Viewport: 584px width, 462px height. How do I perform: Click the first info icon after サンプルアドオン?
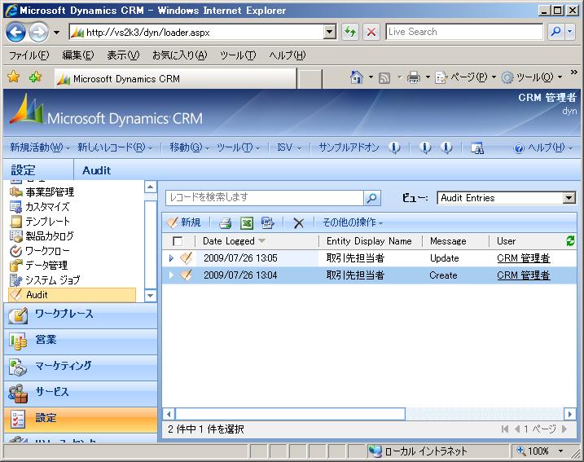[x=394, y=147]
